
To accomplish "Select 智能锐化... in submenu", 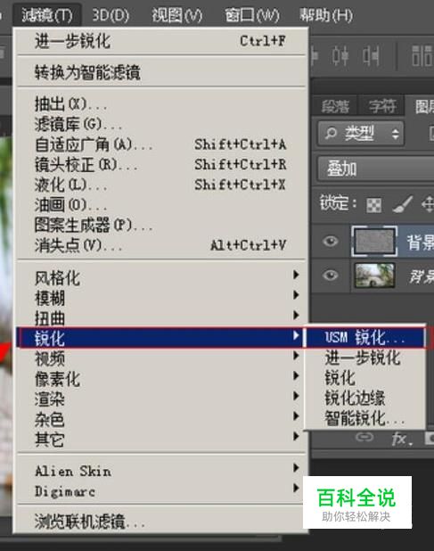I will [365, 418].
